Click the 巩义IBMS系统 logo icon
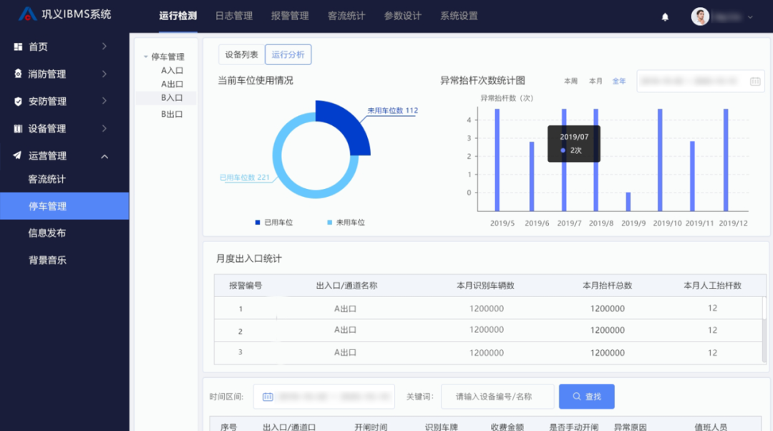The height and width of the screenshot is (431, 773). 28,14
